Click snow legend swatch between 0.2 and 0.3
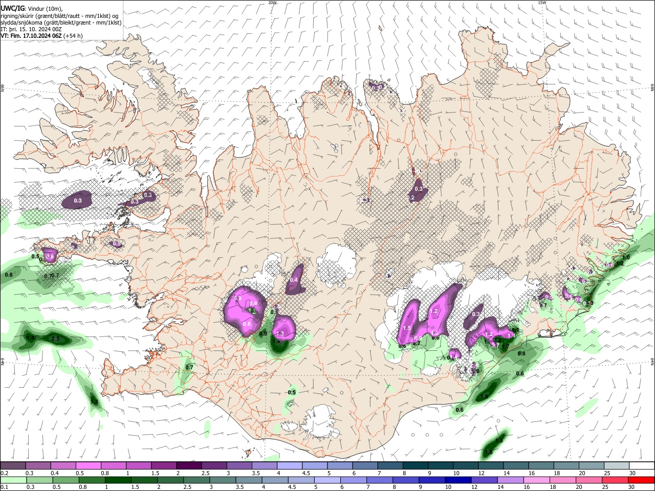This screenshot has width=655, height=491. point(13,465)
